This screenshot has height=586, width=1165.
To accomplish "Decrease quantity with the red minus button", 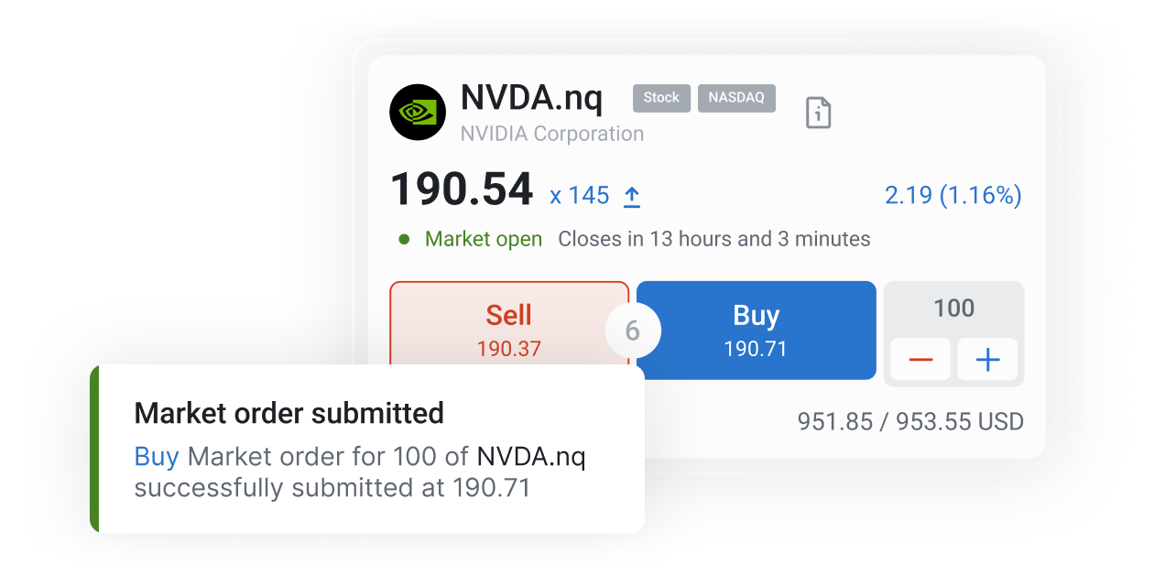I will click(x=920, y=360).
